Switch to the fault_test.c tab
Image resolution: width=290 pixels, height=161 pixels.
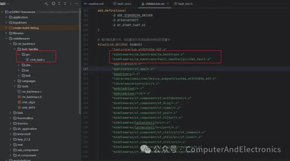[x=124, y=3]
